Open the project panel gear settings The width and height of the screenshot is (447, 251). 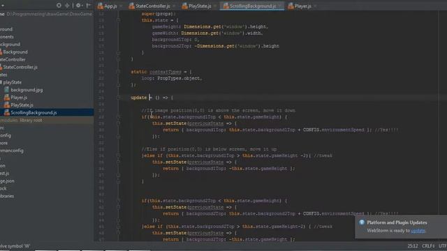tap(78, 6)
